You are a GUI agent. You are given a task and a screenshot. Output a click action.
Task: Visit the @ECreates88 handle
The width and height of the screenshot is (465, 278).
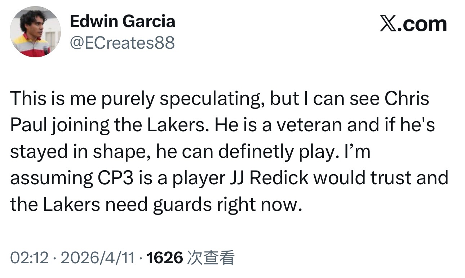pos(122,43)
